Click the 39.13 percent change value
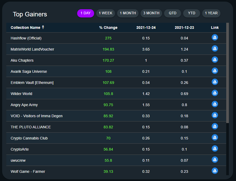Screen dimensions: 236x181 108,171
